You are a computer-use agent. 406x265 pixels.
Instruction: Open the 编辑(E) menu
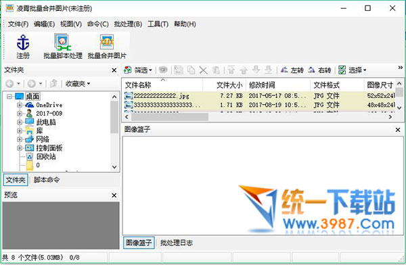coord(44,24)
